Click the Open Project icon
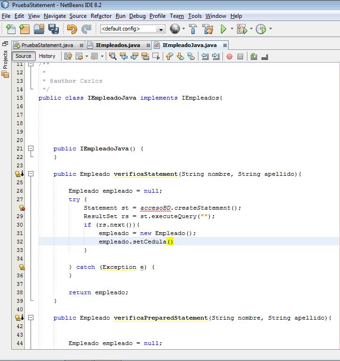Image resolution: width=340 pixels, height=361 pixels. (x=39, y=29)
